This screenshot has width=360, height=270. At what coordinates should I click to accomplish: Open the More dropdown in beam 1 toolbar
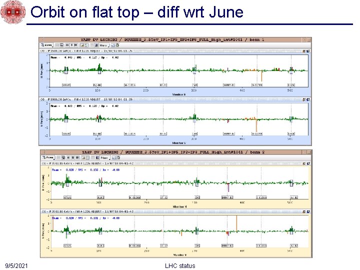point(104,45)
